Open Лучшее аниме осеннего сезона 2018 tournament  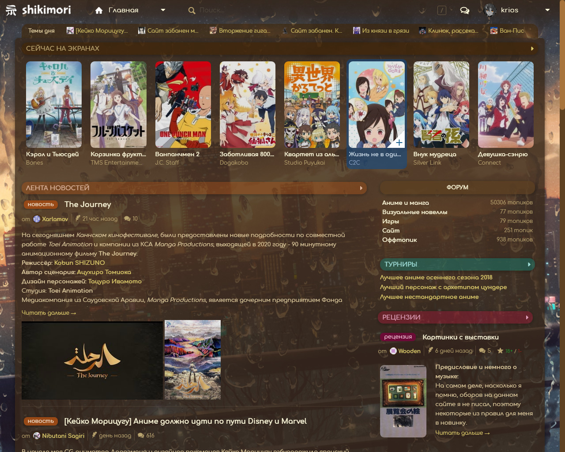(x=436, y=277)
